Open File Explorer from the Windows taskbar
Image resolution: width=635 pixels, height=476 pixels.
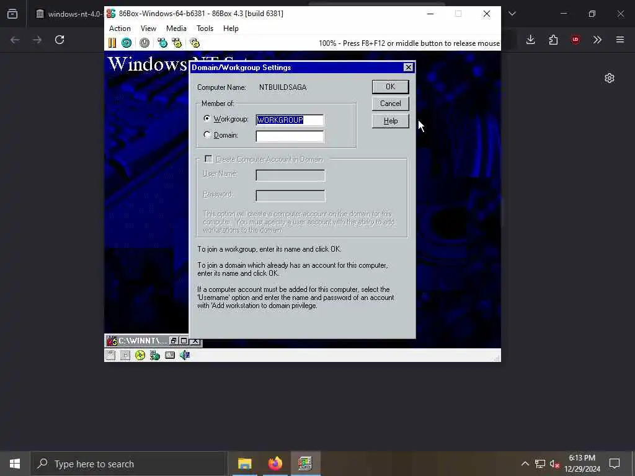coord(244,464)
